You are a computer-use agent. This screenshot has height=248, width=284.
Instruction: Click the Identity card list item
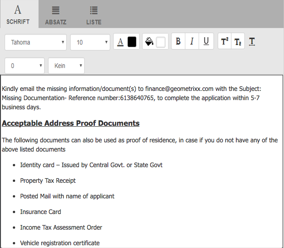coord(91,165)
